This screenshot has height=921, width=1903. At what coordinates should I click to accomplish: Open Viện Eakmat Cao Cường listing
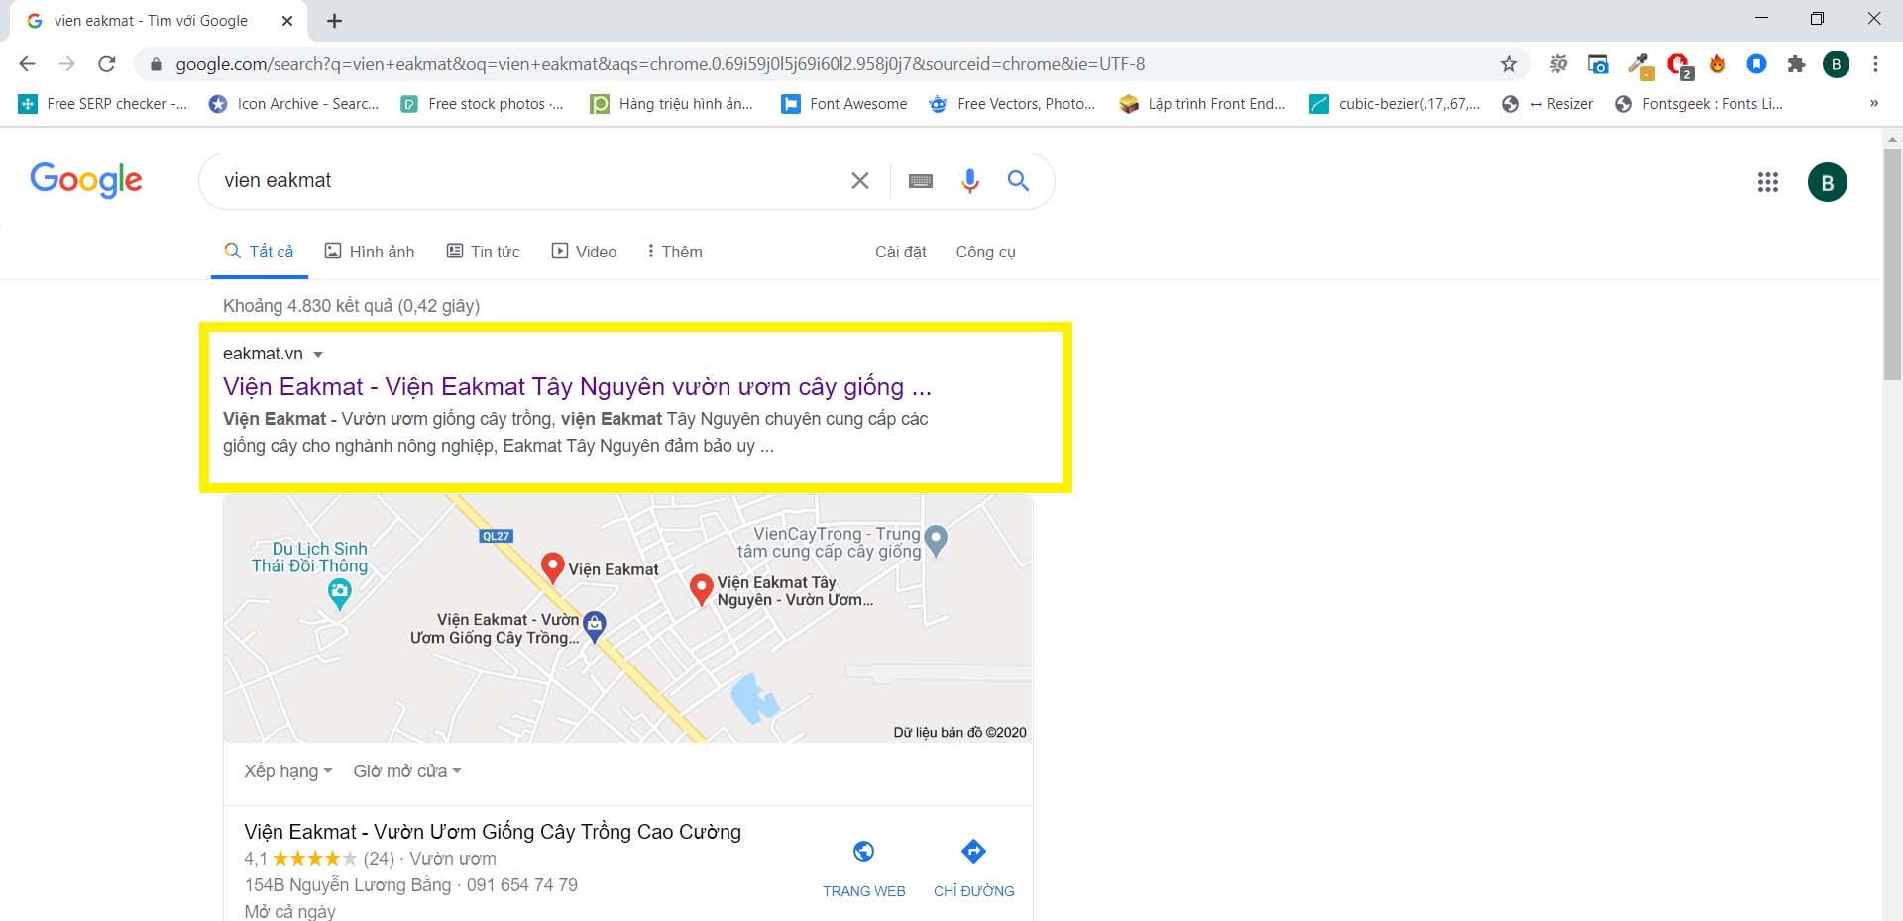493,832
